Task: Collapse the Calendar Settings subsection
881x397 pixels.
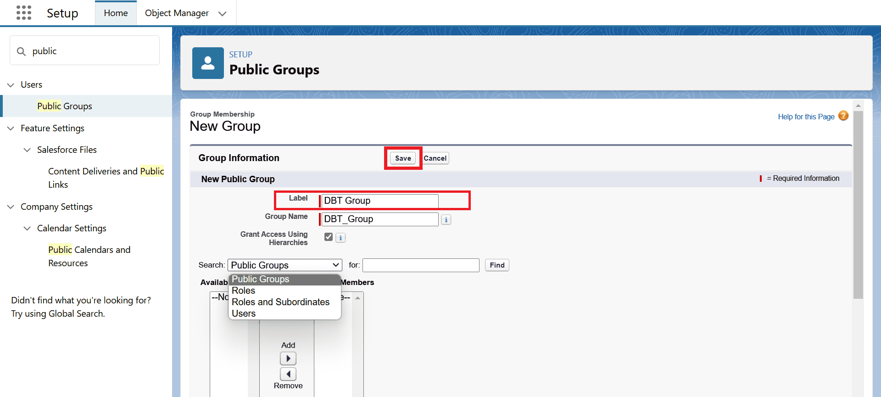Action: click(x=27, y=229)
